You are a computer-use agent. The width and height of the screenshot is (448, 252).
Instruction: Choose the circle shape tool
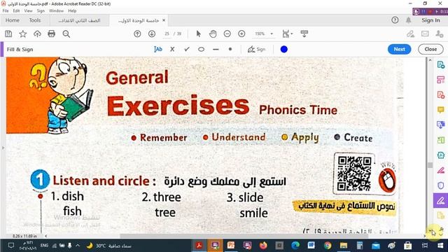(201, 49)
